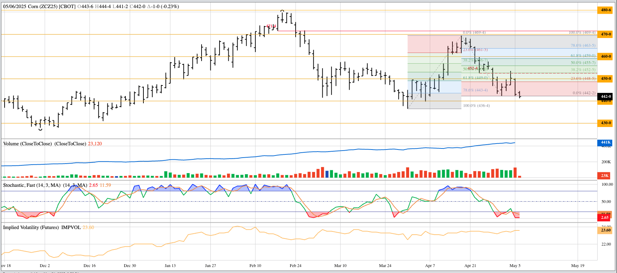Select the 23.60 implied volatility value tag

(605, 230)
